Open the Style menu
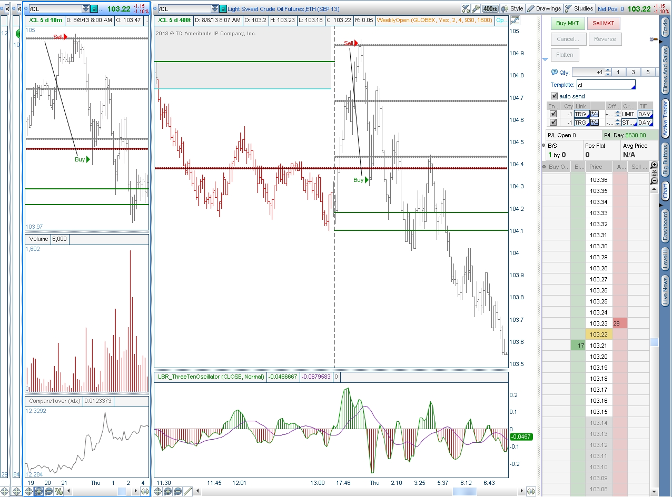This screenshot has height=497, width=672. tap(512, 8)
